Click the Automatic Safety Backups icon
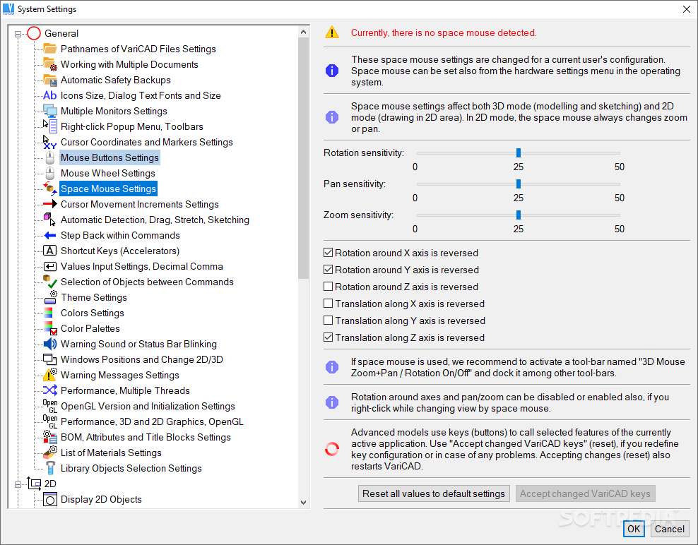Image resolution: width=698 pixels, height=545 pixels. [x=50, y=80]
